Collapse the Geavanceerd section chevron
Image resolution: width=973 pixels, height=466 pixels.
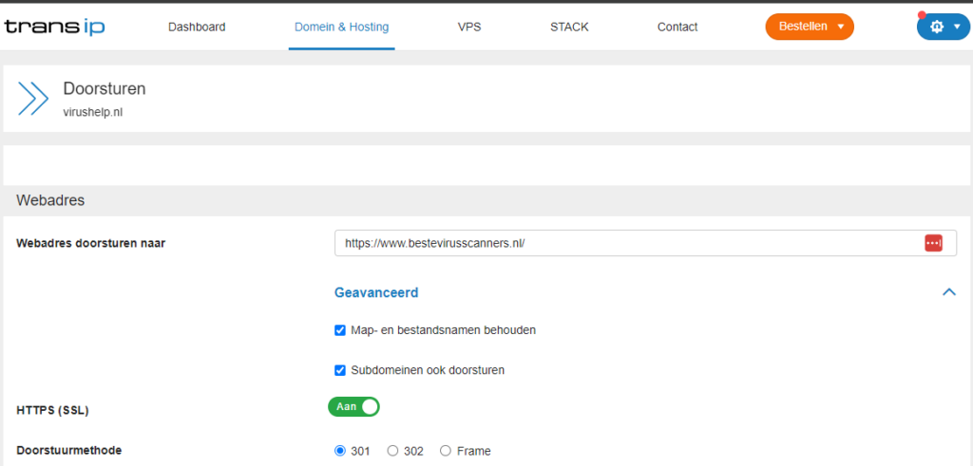pyautogui.click(x=948, y=292)
